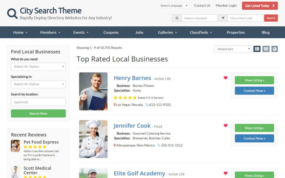
Task: Contact Now for Jennifer Cook
Action: click(x=254, y=138)
